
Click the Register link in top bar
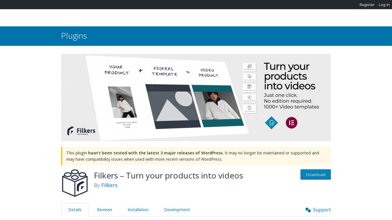(x=367, y=5)
